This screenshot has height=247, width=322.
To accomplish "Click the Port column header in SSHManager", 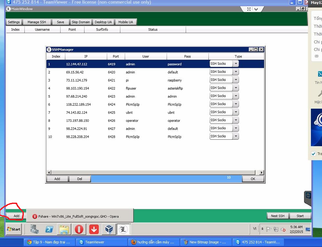I will click(x=116, y=56).
